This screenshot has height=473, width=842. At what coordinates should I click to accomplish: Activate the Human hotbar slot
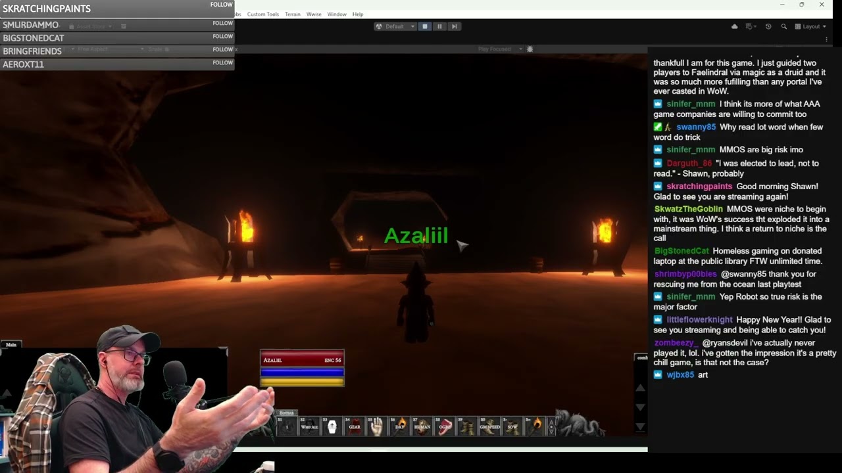click(x=422, y=426)
